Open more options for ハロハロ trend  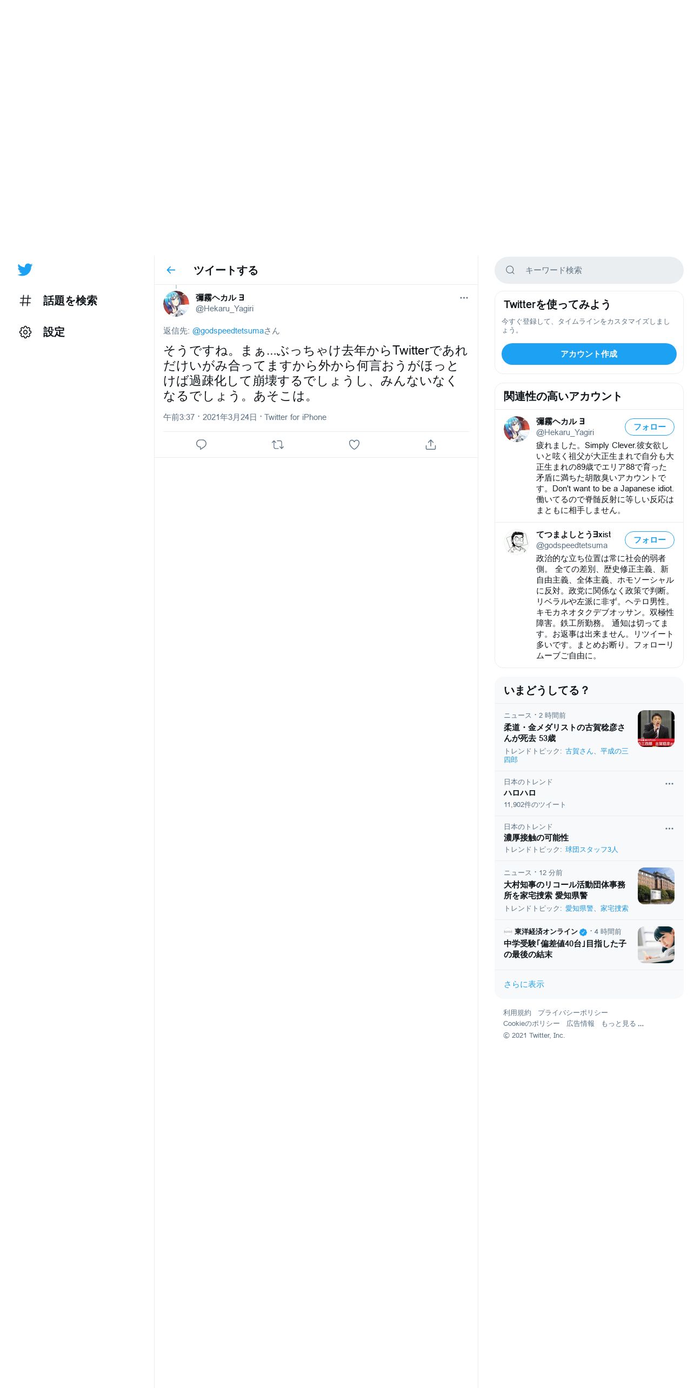point(669,784)
